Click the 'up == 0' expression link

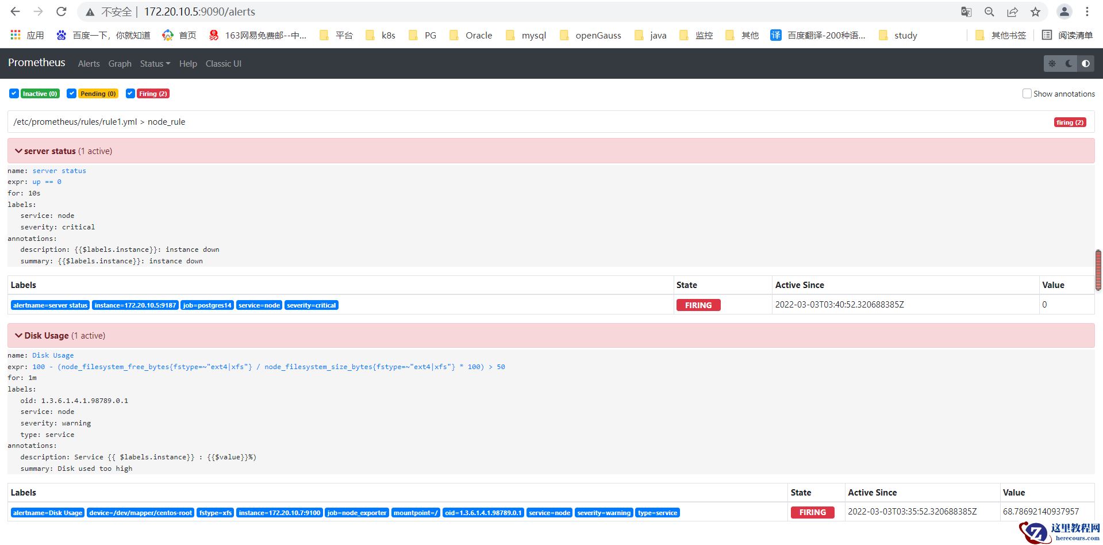pyautogui.click(x=47, y=182)
